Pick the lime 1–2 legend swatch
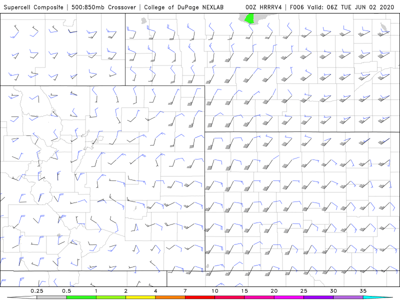This screenshot has width=400, height=300. tap(111, 297)
